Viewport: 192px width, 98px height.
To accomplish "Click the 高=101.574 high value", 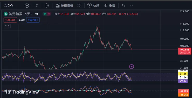I will (78, 14).
